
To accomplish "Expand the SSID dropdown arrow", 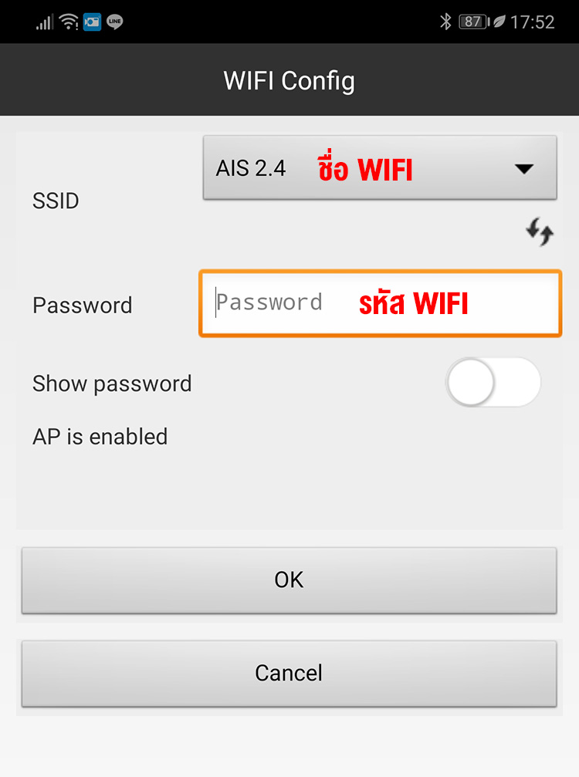I will 524,169.
